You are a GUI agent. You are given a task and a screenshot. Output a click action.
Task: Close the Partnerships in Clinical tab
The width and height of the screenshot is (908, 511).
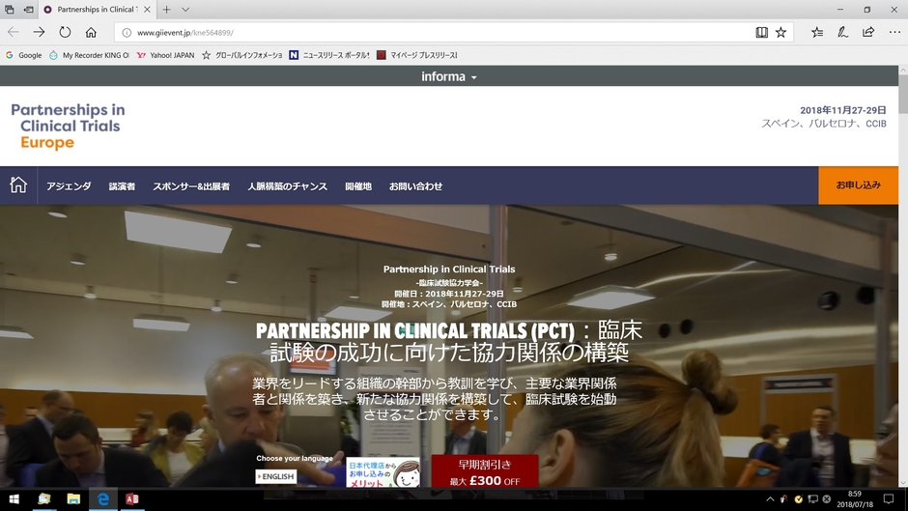[147, 10]
